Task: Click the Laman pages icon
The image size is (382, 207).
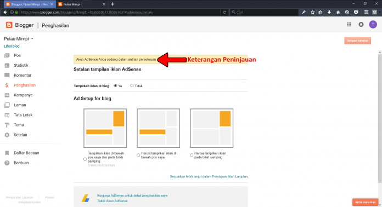Action: pos(7,105)
